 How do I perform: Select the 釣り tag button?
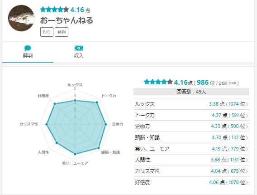click(47, 32)
